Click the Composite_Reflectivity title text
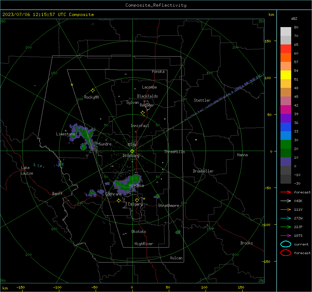The image size is (312, 292). point(156,5)
